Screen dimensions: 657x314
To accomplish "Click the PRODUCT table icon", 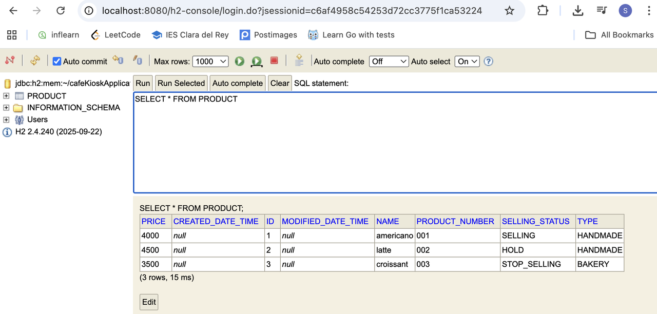I will pos(20,96).
